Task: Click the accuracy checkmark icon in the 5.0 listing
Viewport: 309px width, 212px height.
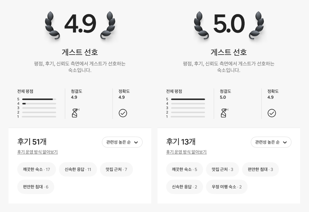Action: (272, 113)
